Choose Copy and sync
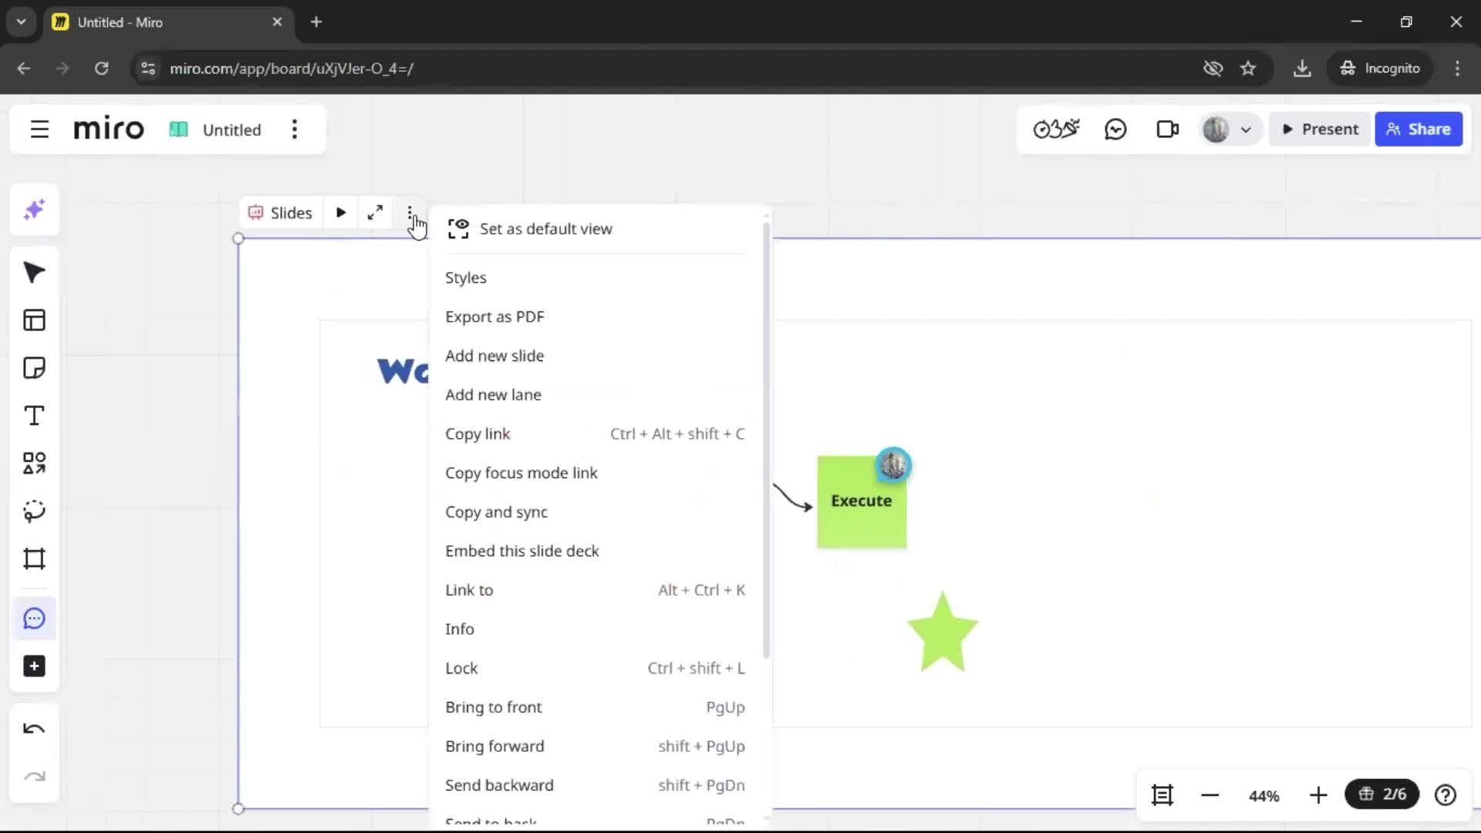Screen dimensions: 1481x833 [595, 512]
